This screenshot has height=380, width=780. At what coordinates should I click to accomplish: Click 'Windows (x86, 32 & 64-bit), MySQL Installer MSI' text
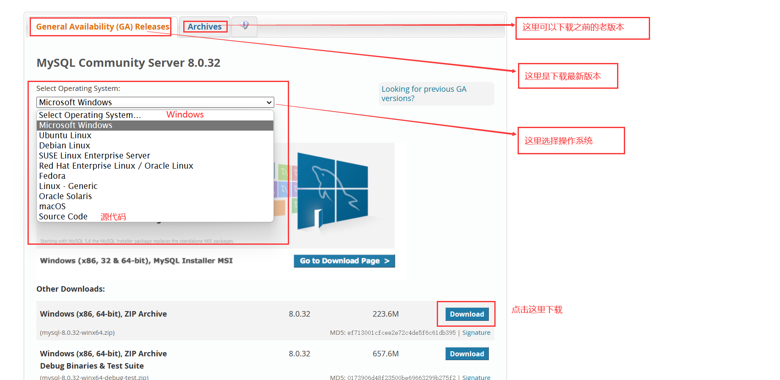[x=136, y=261]
